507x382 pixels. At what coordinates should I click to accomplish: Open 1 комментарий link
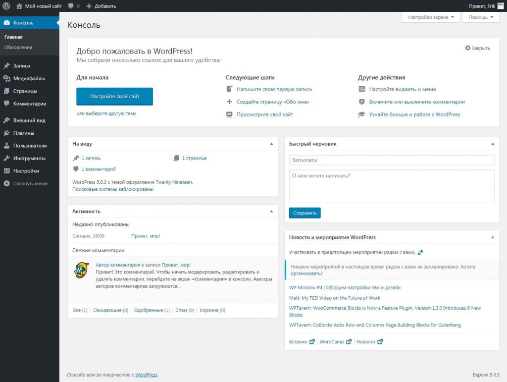99,169
